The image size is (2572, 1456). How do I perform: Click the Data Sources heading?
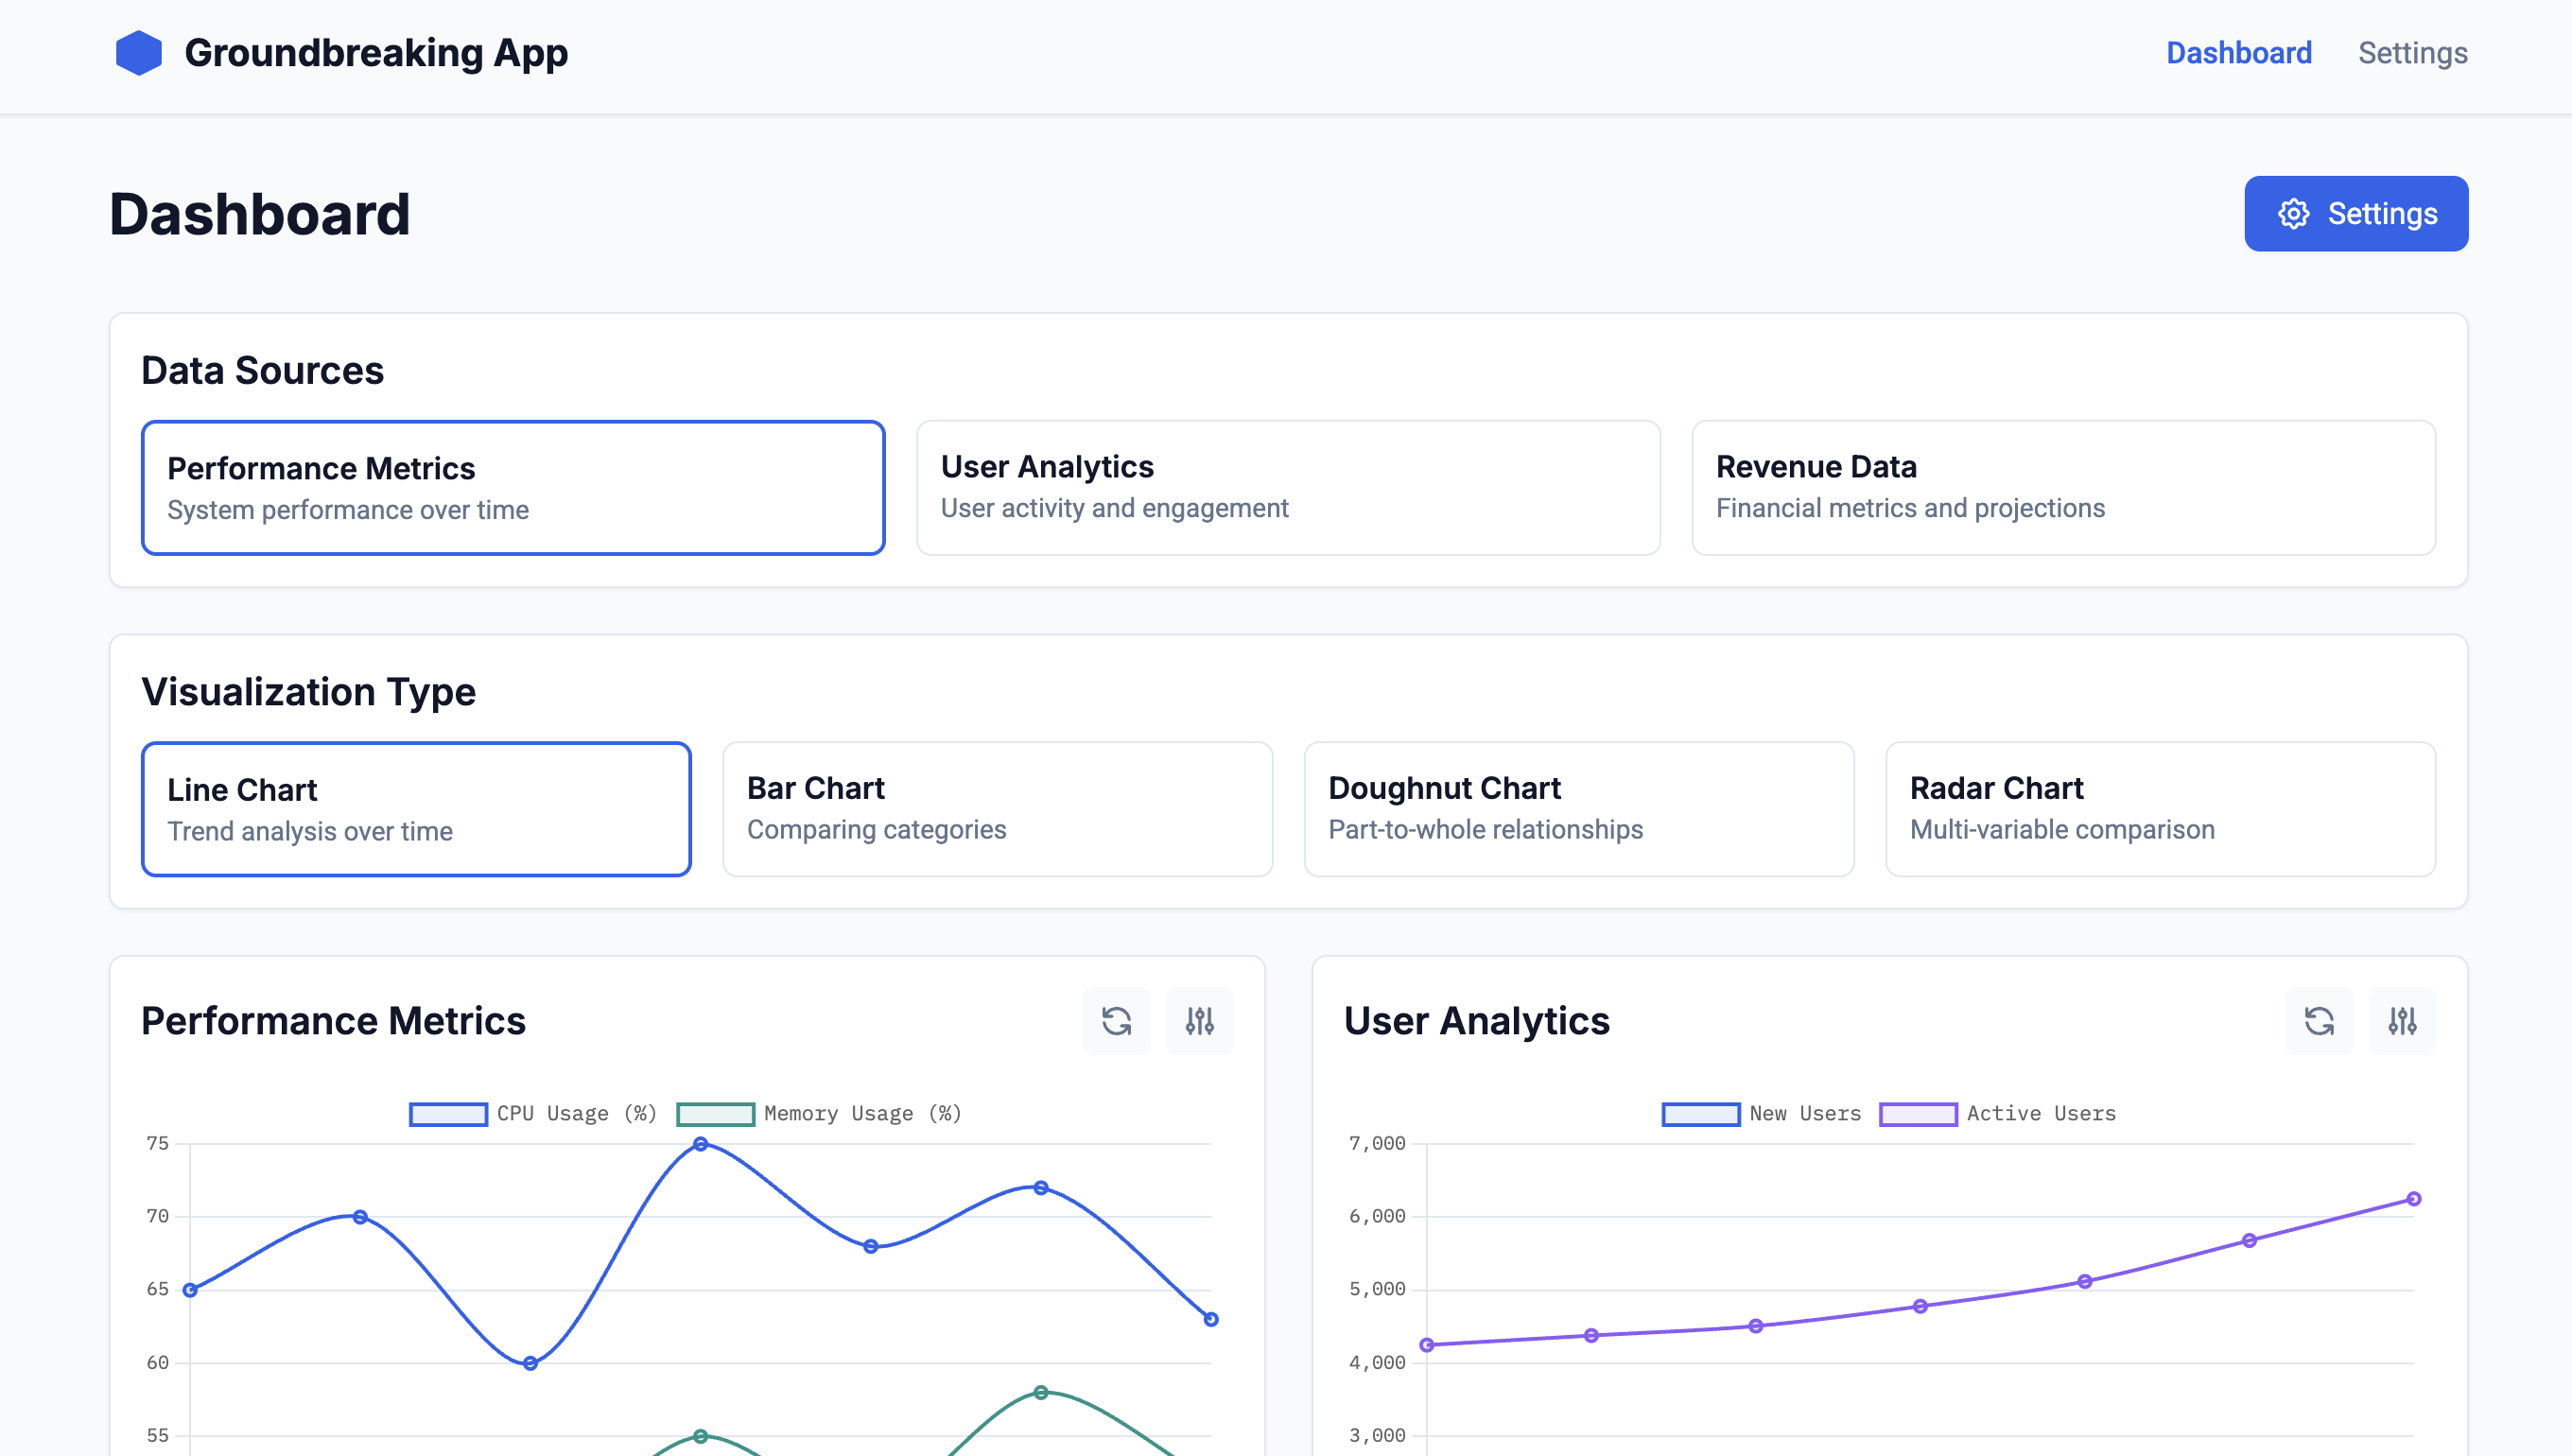point(262,371)
